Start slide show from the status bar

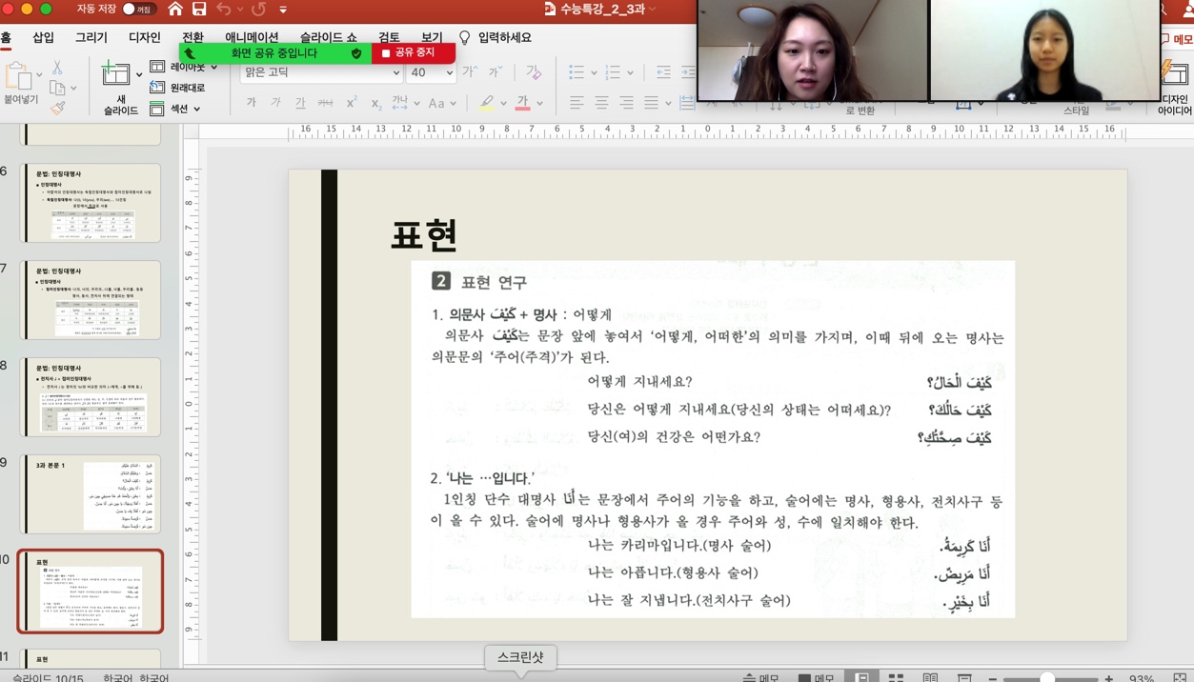coord(964,677)
